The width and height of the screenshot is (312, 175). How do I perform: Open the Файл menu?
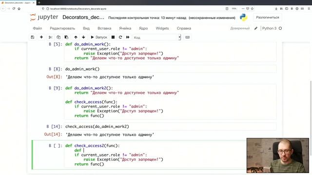pyautogui.click(x=38, y=28)
